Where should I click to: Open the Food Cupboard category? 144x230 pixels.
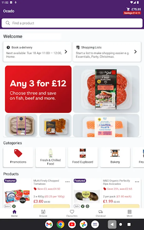click(83, 157)
